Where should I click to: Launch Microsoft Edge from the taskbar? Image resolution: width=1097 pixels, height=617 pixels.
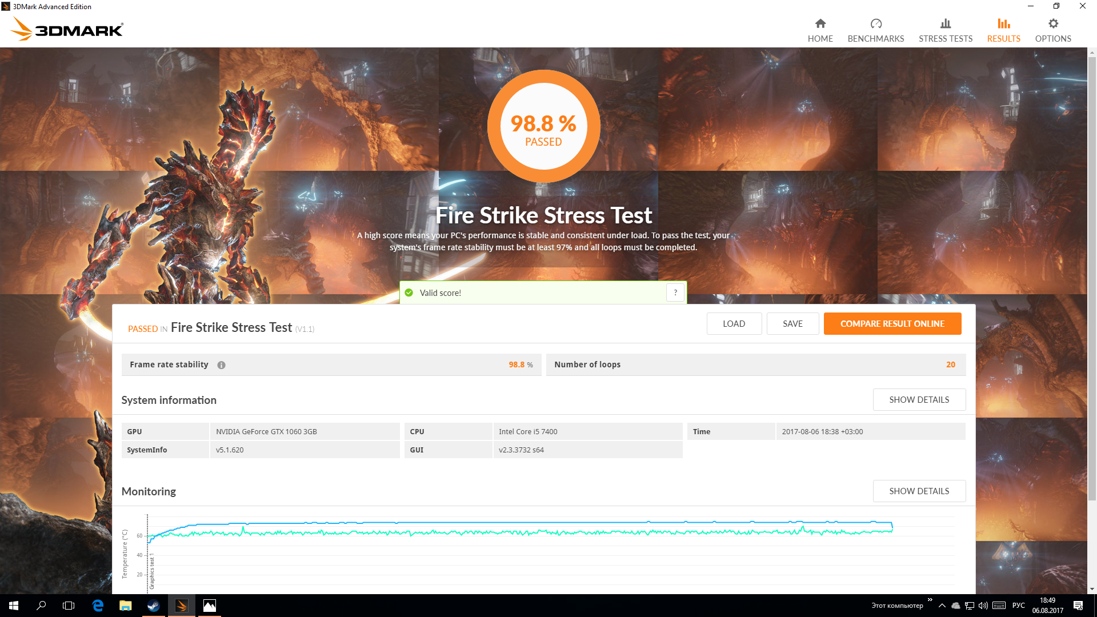(98, 606)
